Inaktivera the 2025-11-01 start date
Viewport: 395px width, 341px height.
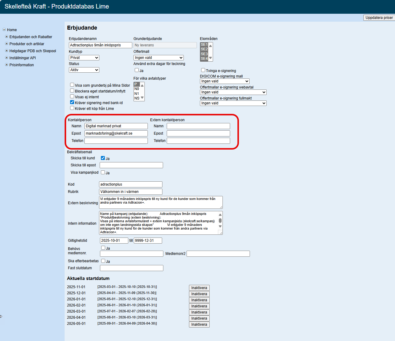pos(199,288)
